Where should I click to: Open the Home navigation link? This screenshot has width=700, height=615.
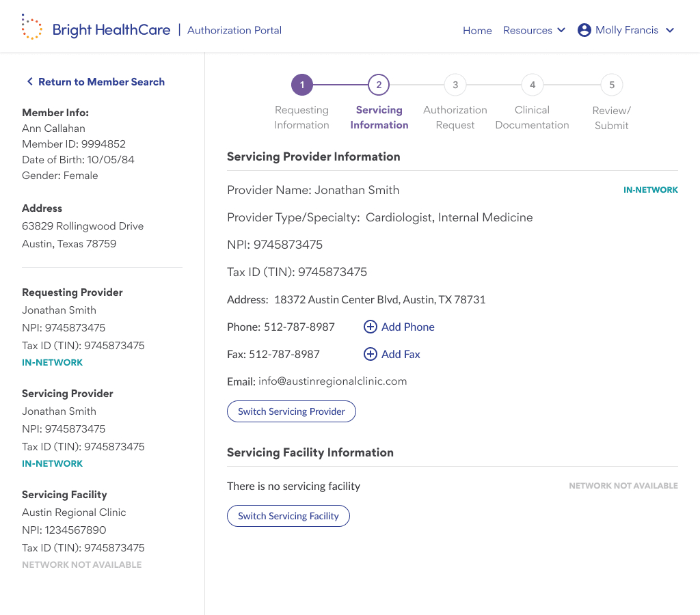(x=477, y=30)
